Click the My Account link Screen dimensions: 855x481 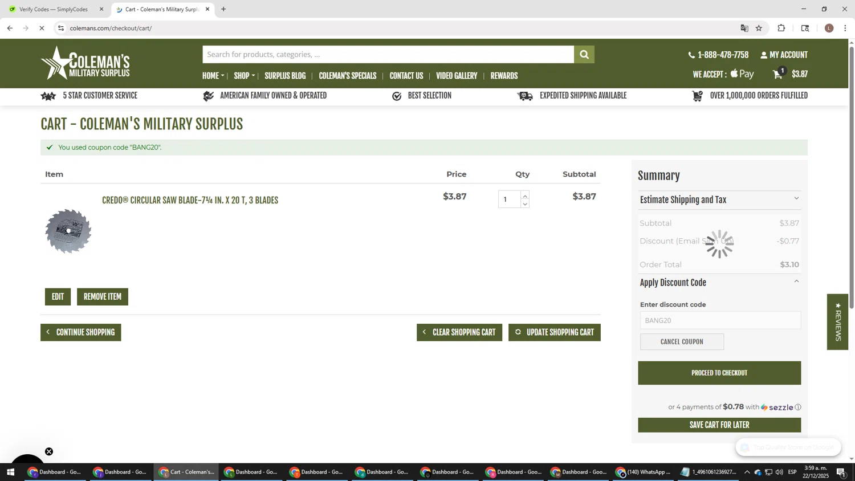tap(788, 55)
